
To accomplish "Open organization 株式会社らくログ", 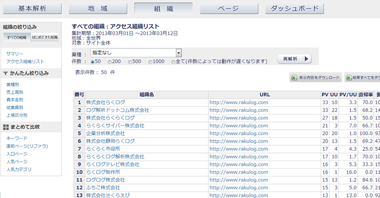I will (105, 103).
